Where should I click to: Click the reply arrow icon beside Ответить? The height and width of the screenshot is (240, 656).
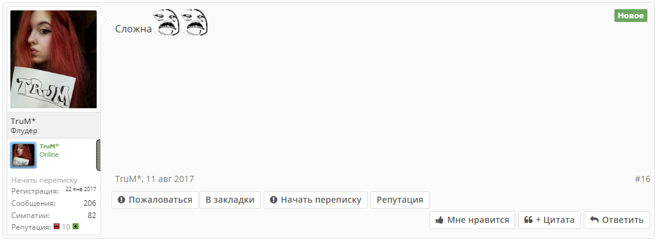(x=594, y=220)
